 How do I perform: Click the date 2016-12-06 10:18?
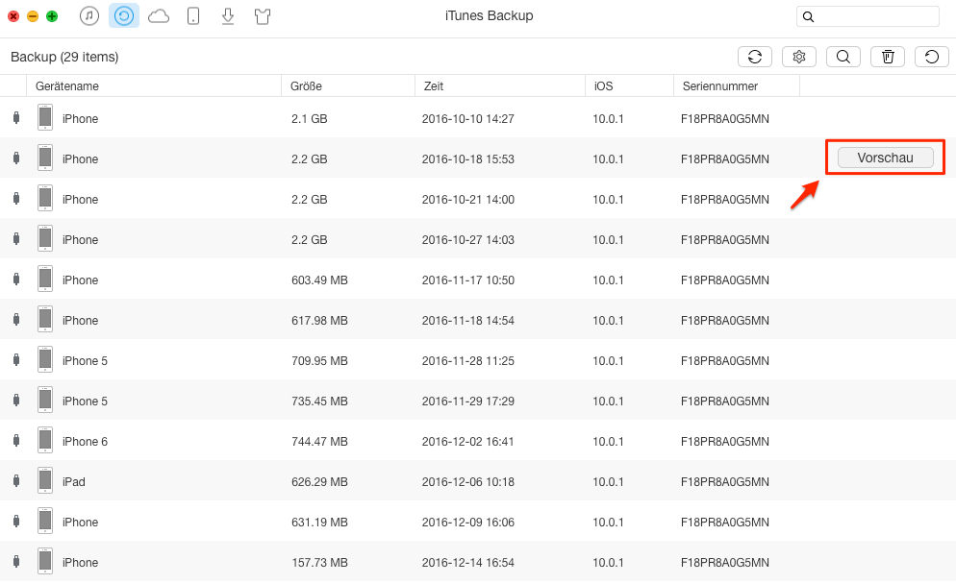tap(468, 481)
